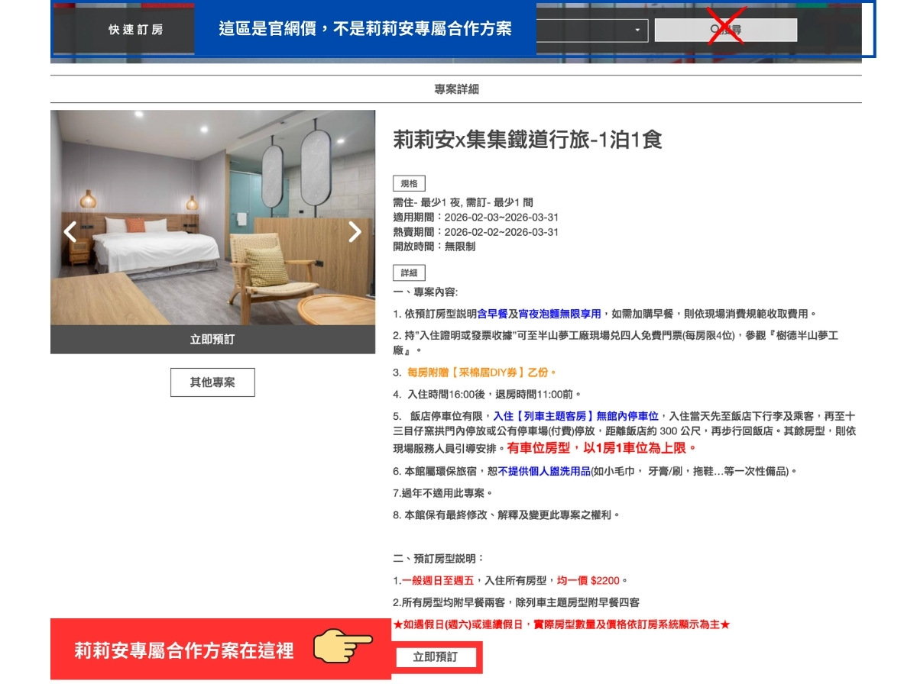Image resolution: width=917 pixels, height=687 pixels.
Task: Click the red-outlined 立即預訂 button at bottom
Action: [436, 656]
